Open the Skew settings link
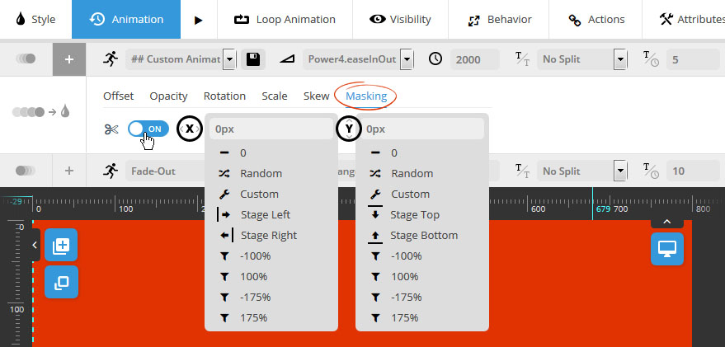725x347 pixels. (316, 96)
